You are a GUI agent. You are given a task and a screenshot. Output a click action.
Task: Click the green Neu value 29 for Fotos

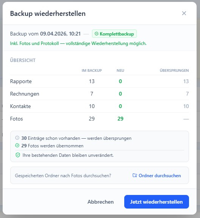[120, 119]
